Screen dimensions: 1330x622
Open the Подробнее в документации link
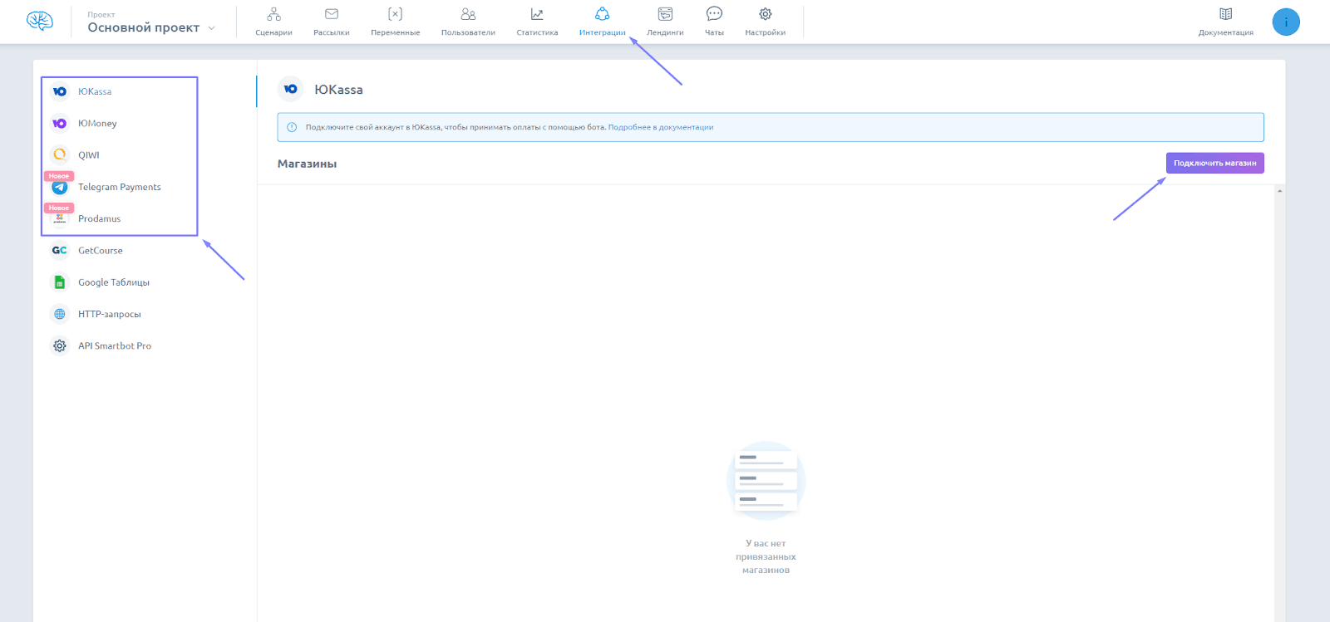(x=661, y=127)
